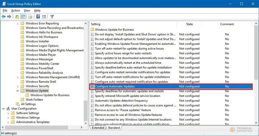Click the settings list scroll-down arrow

pyautogui.click(x=256, y=123)
